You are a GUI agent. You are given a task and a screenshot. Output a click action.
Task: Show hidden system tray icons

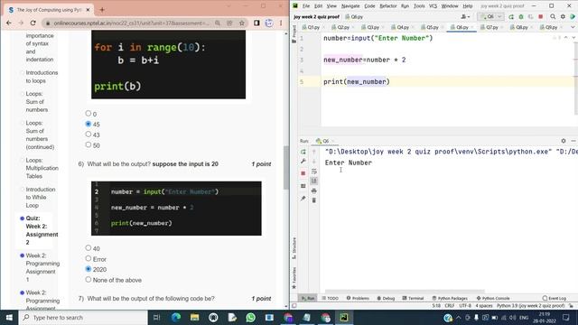tap(458, 317)
